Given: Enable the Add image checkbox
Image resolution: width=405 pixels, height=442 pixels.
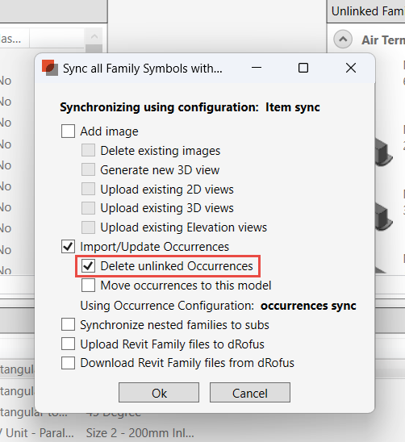Looking at the screenshot, I should tap(68, 131).
